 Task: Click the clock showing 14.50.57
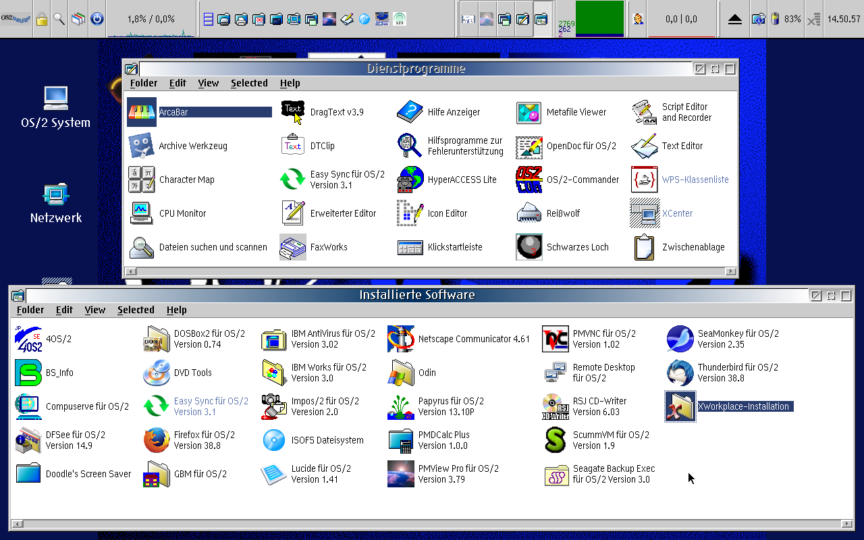(843, 19)
